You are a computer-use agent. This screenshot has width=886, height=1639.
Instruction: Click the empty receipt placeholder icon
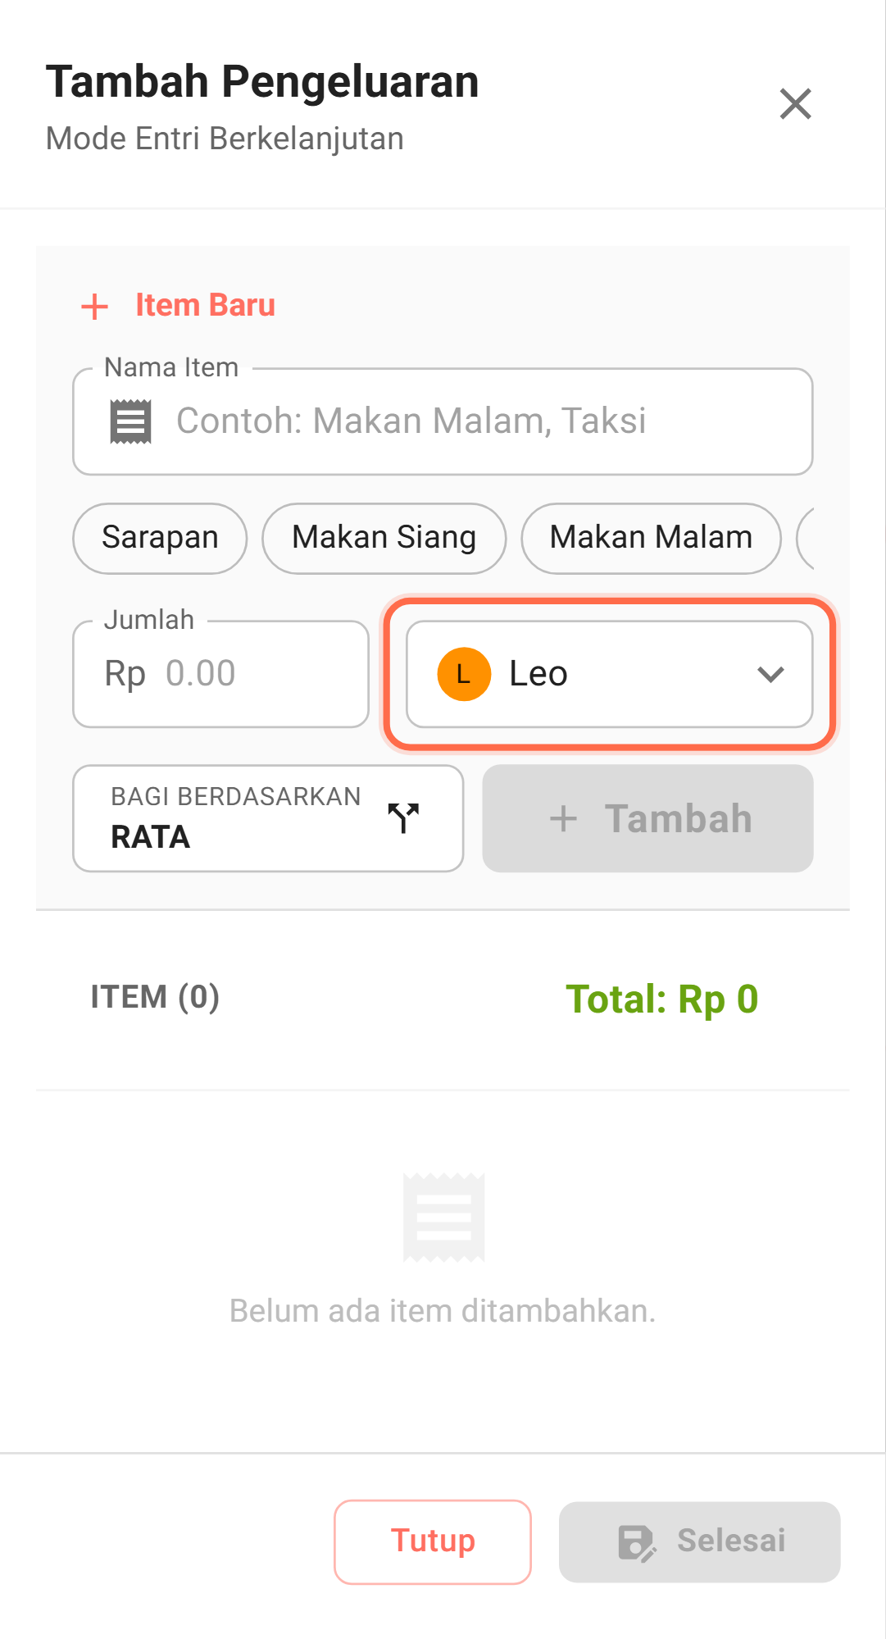443,1218
